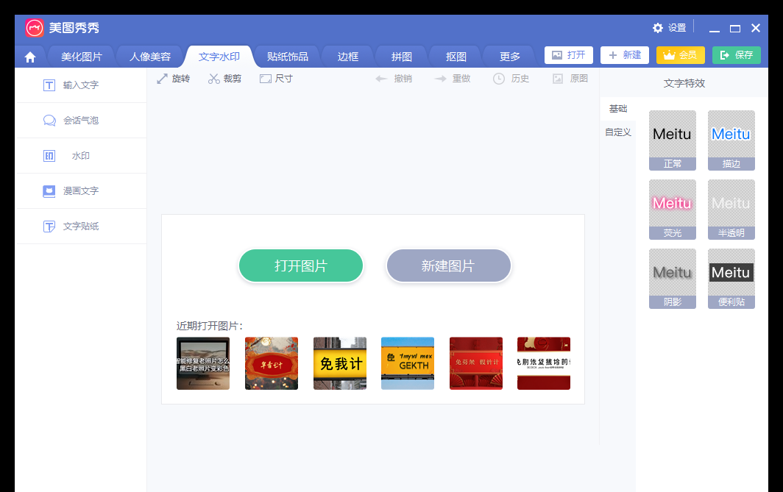Open the 历史 history clock

[x=511, y=79]
